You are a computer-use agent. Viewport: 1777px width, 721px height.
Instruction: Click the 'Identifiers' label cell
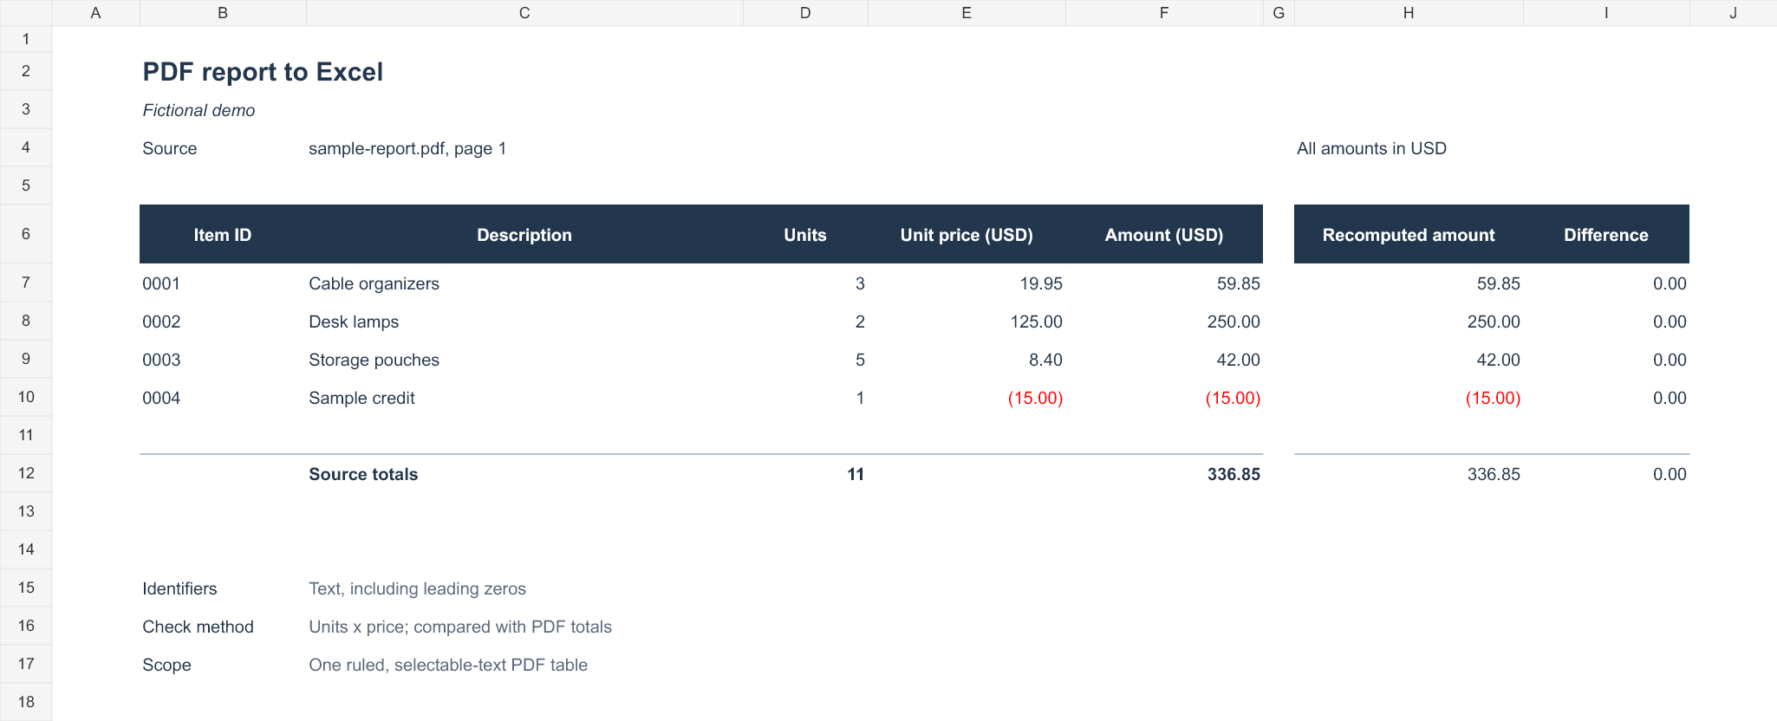[223, 588]
